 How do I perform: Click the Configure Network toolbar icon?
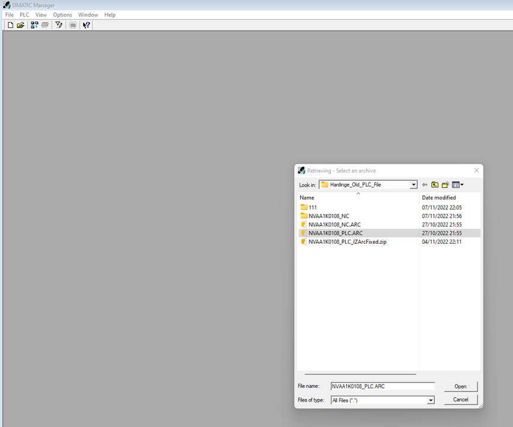point(73,25)
